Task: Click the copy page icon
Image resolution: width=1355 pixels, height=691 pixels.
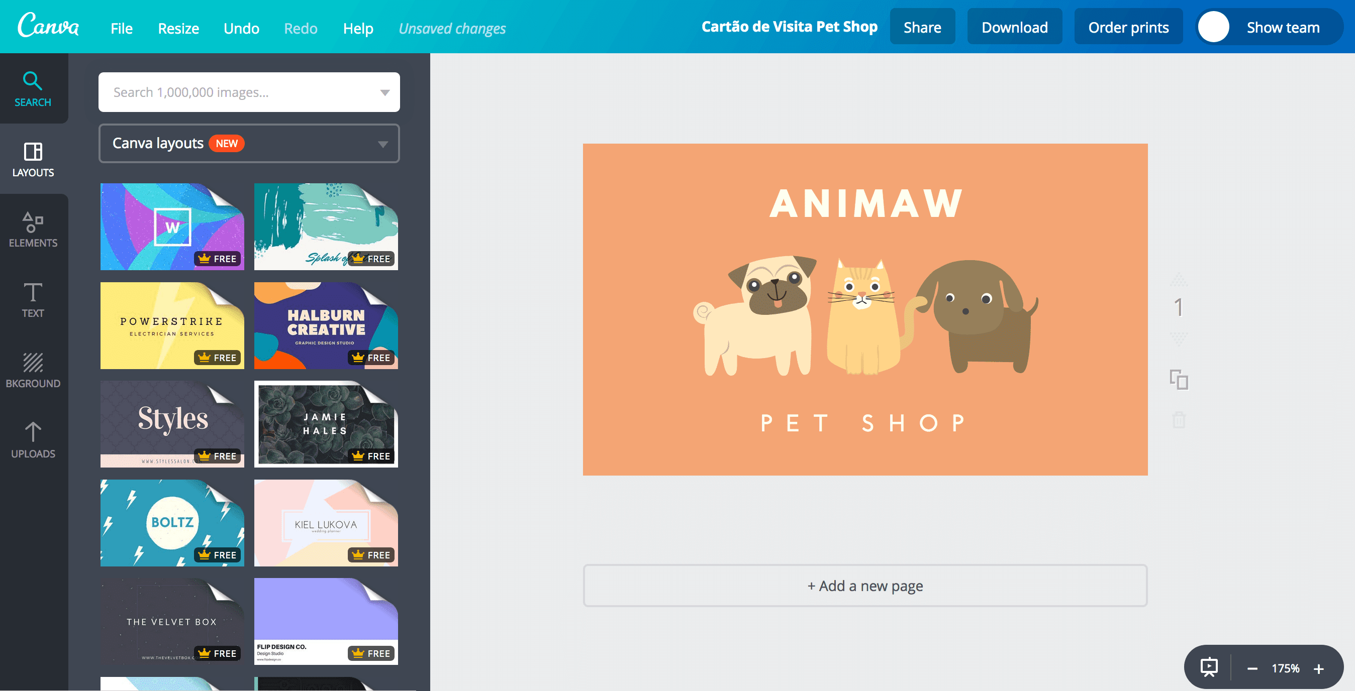Action: coord(1179,379)
